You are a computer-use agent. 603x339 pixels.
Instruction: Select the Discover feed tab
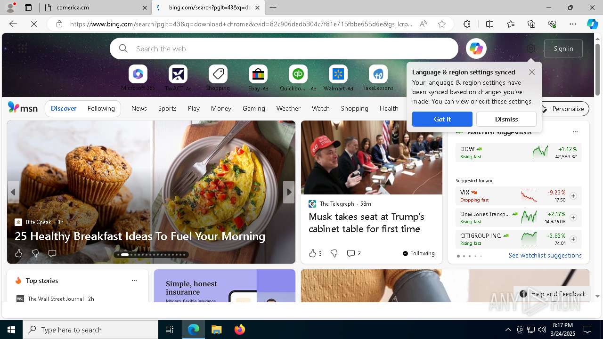click(64, 108)
